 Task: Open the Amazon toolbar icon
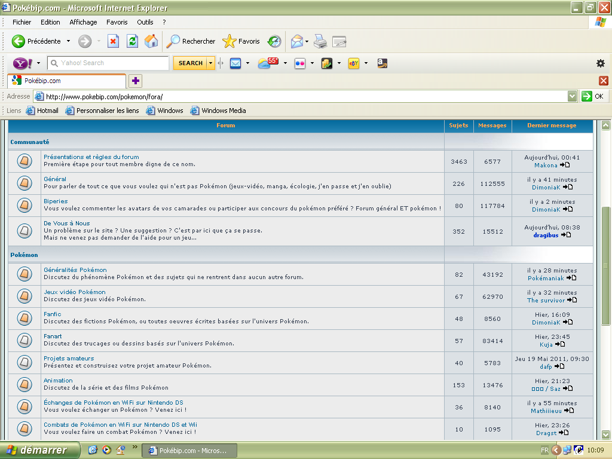tap(382, 63)
